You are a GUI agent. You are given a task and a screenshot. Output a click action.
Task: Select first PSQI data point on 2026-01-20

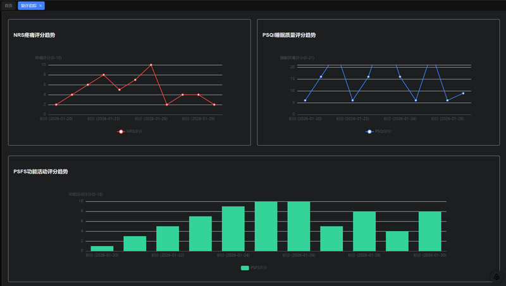point(305,100)
